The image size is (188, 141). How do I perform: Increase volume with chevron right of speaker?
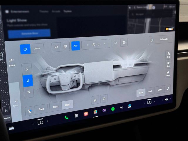pyautogui.click(x=170, y=99)
